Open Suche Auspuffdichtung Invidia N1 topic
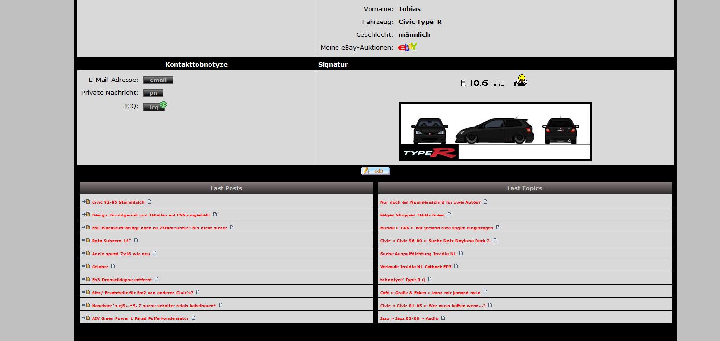The height and width of the screenshot is (341, 720). tap(418, 254)
